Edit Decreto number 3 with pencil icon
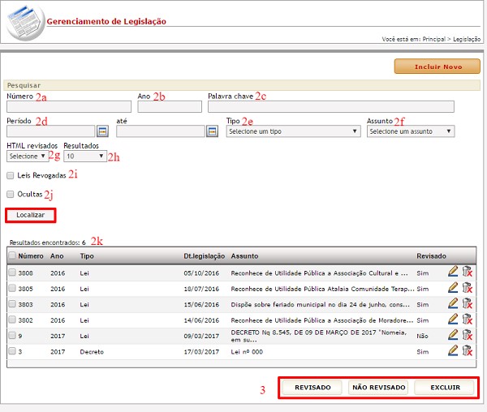Screen dimensions: 487x412 [x=453, y=350]
